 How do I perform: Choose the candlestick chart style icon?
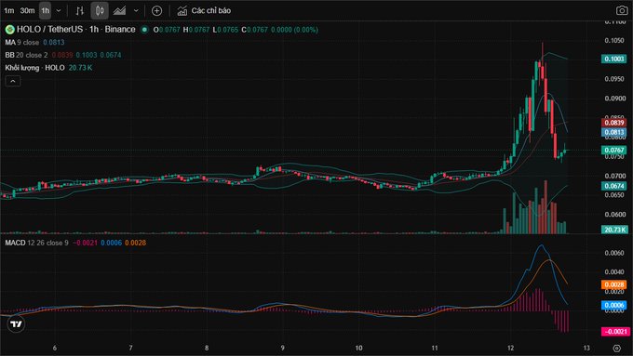point(100,10)
